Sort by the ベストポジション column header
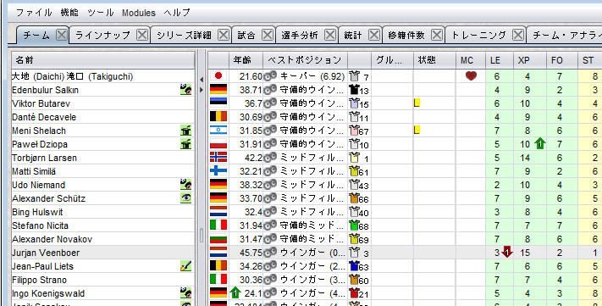The width and height of the screenshot is (602, 306). tap(305, 60)
